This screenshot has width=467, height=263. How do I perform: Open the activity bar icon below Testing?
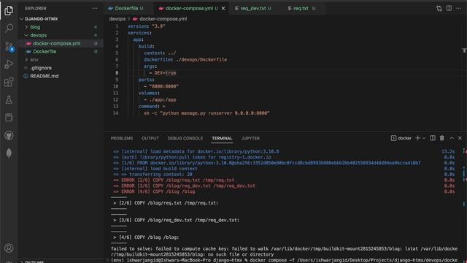click(9, 118)
